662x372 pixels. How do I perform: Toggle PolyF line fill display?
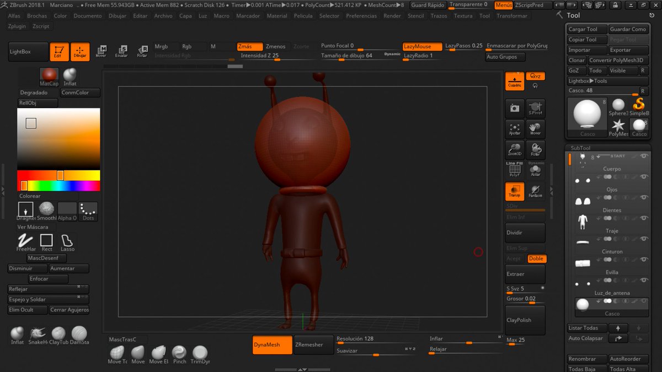click(515, 170)
